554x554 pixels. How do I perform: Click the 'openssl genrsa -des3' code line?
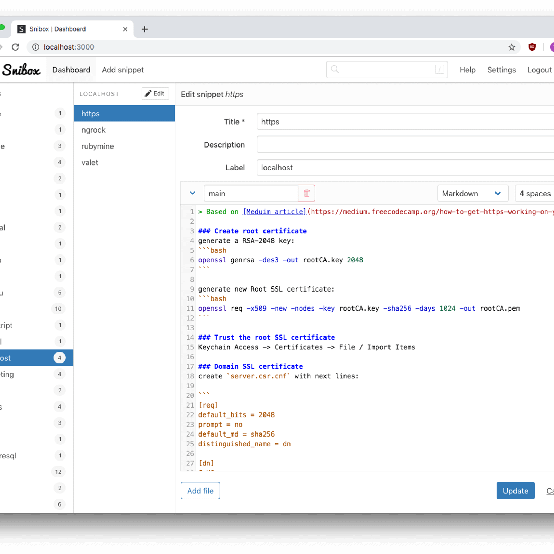coord(280,260)
